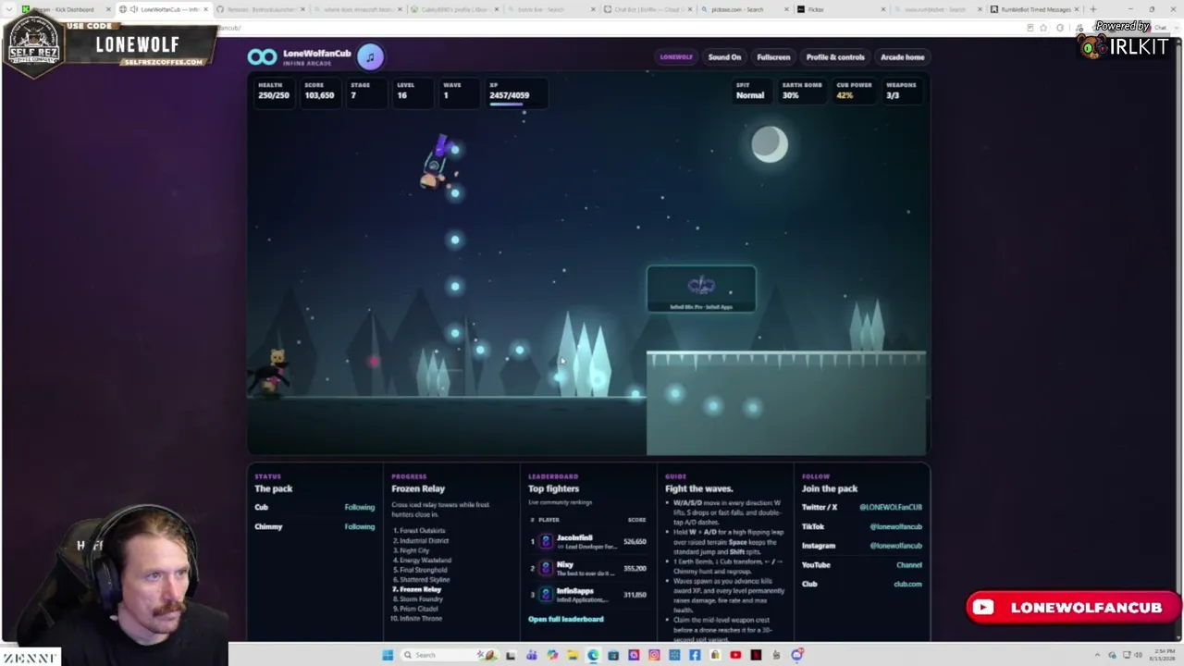Click "1. Forest Outskirts" in the progress list
The image size is (1184, 666).
(419, 531)
